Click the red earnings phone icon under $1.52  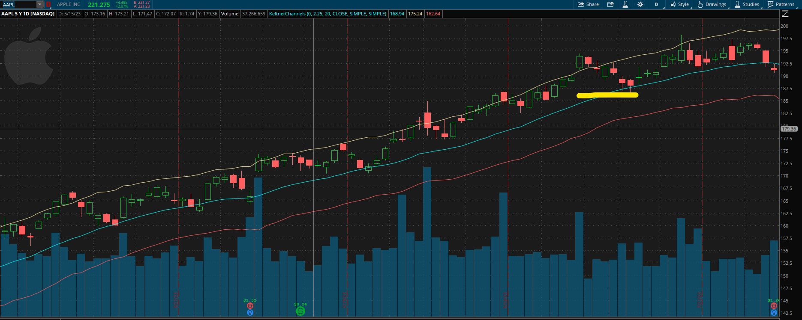coord(250,306)
